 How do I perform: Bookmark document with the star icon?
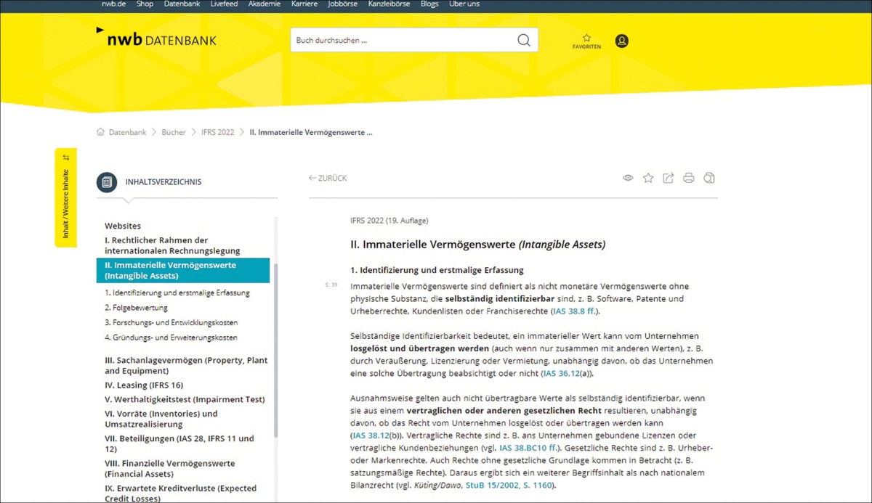[x=648, y=179]
